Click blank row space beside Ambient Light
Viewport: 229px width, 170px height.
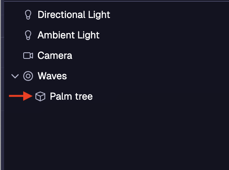tap(163, 35)
